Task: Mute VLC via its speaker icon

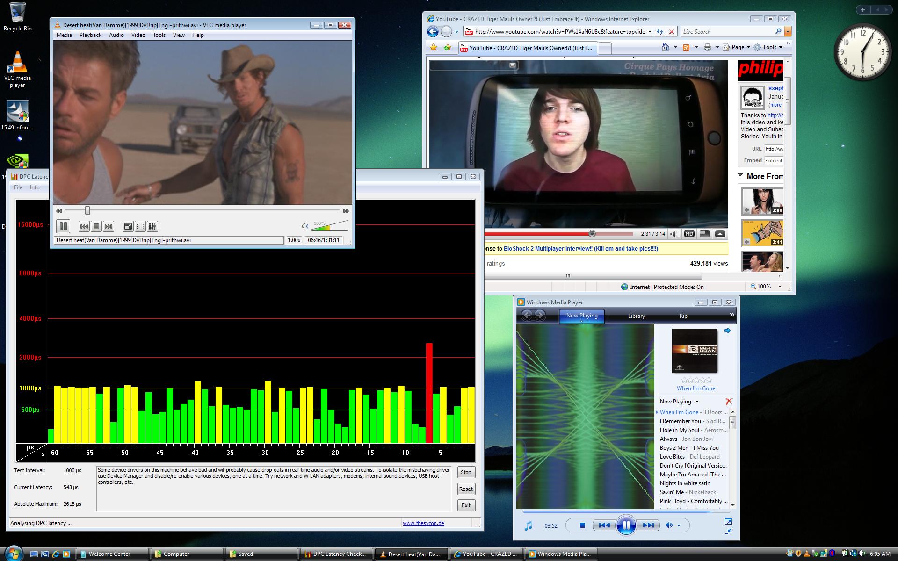Action: tap(305, 226)
